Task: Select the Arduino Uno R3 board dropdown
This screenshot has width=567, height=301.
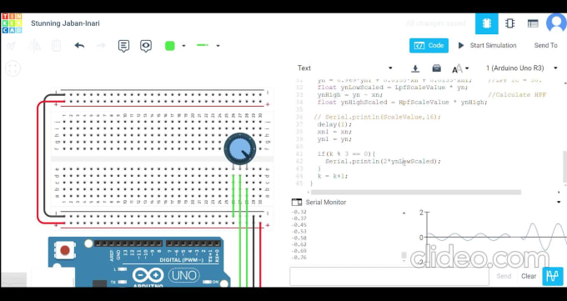Action: coord(521,68)
